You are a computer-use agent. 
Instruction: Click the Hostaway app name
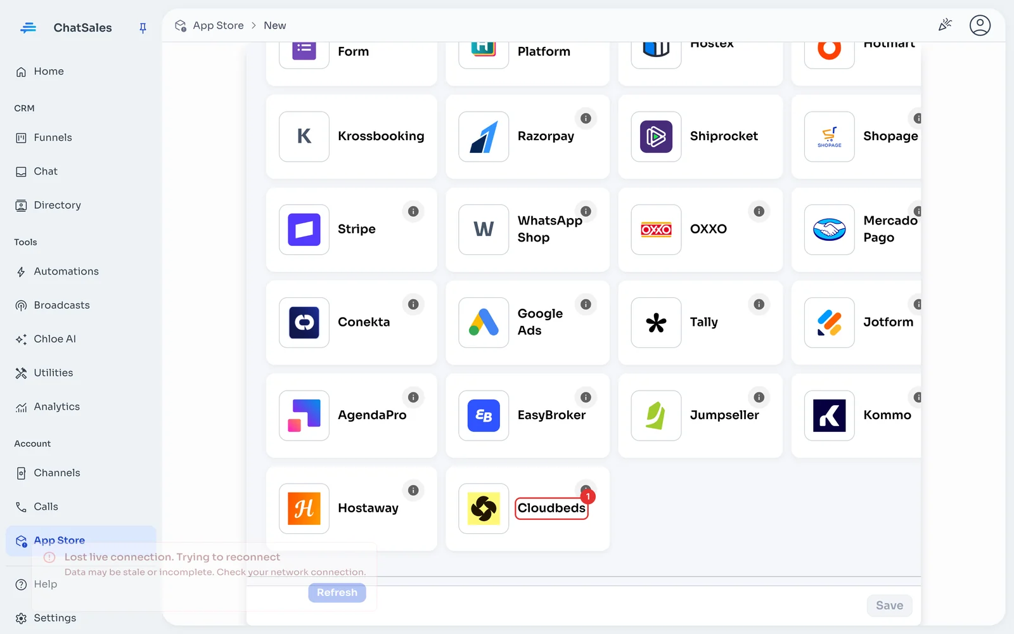click(368, 508)
